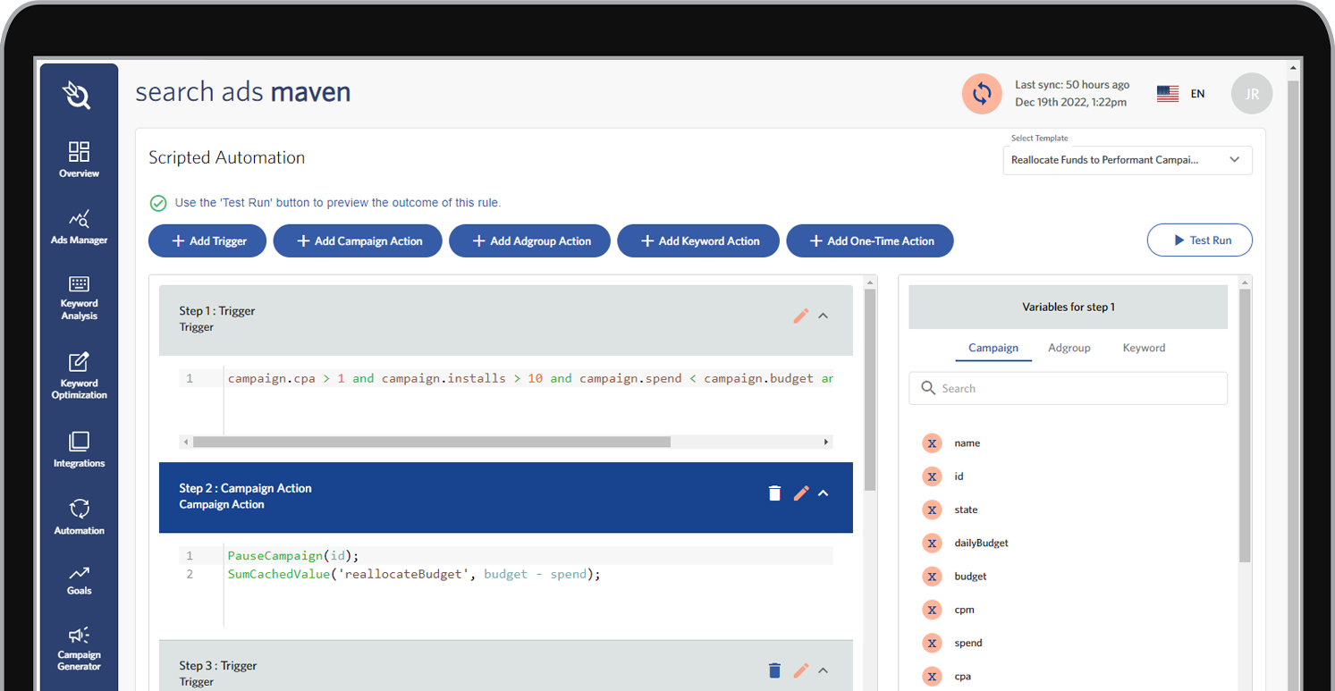Click Step 1 code left scroll arrow

185,442
